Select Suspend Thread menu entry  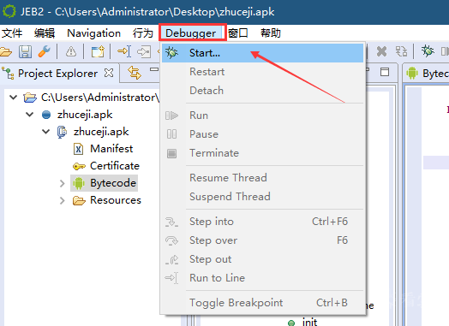(262, 197)
